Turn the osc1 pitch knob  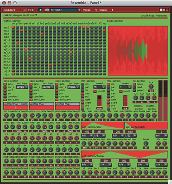6,115
